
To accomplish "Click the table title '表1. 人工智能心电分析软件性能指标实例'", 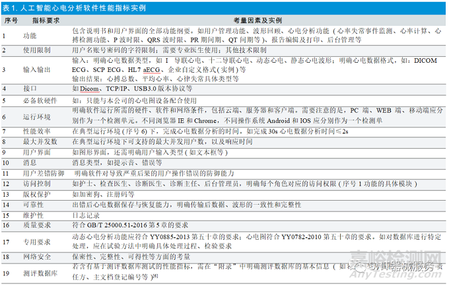I will coord(67,6).
